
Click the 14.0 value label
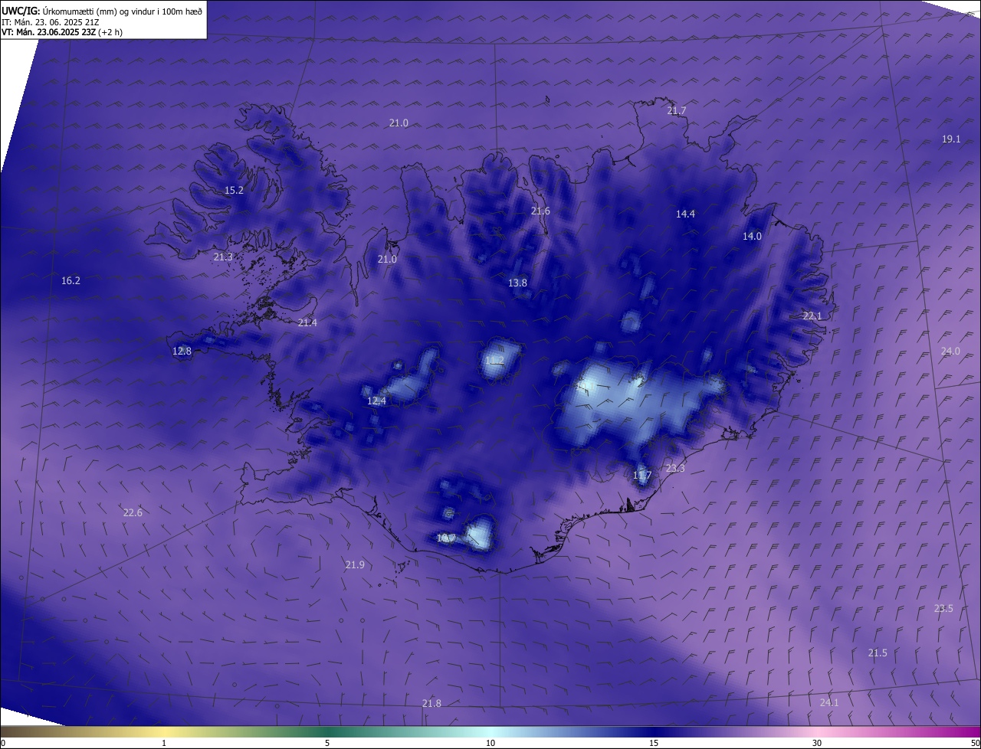[x=752, y=237]
